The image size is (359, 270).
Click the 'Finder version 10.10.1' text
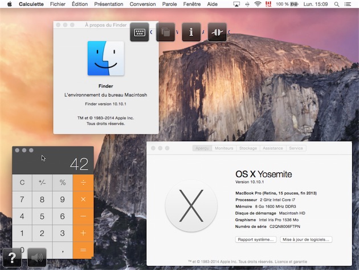(x=105, y=104)
